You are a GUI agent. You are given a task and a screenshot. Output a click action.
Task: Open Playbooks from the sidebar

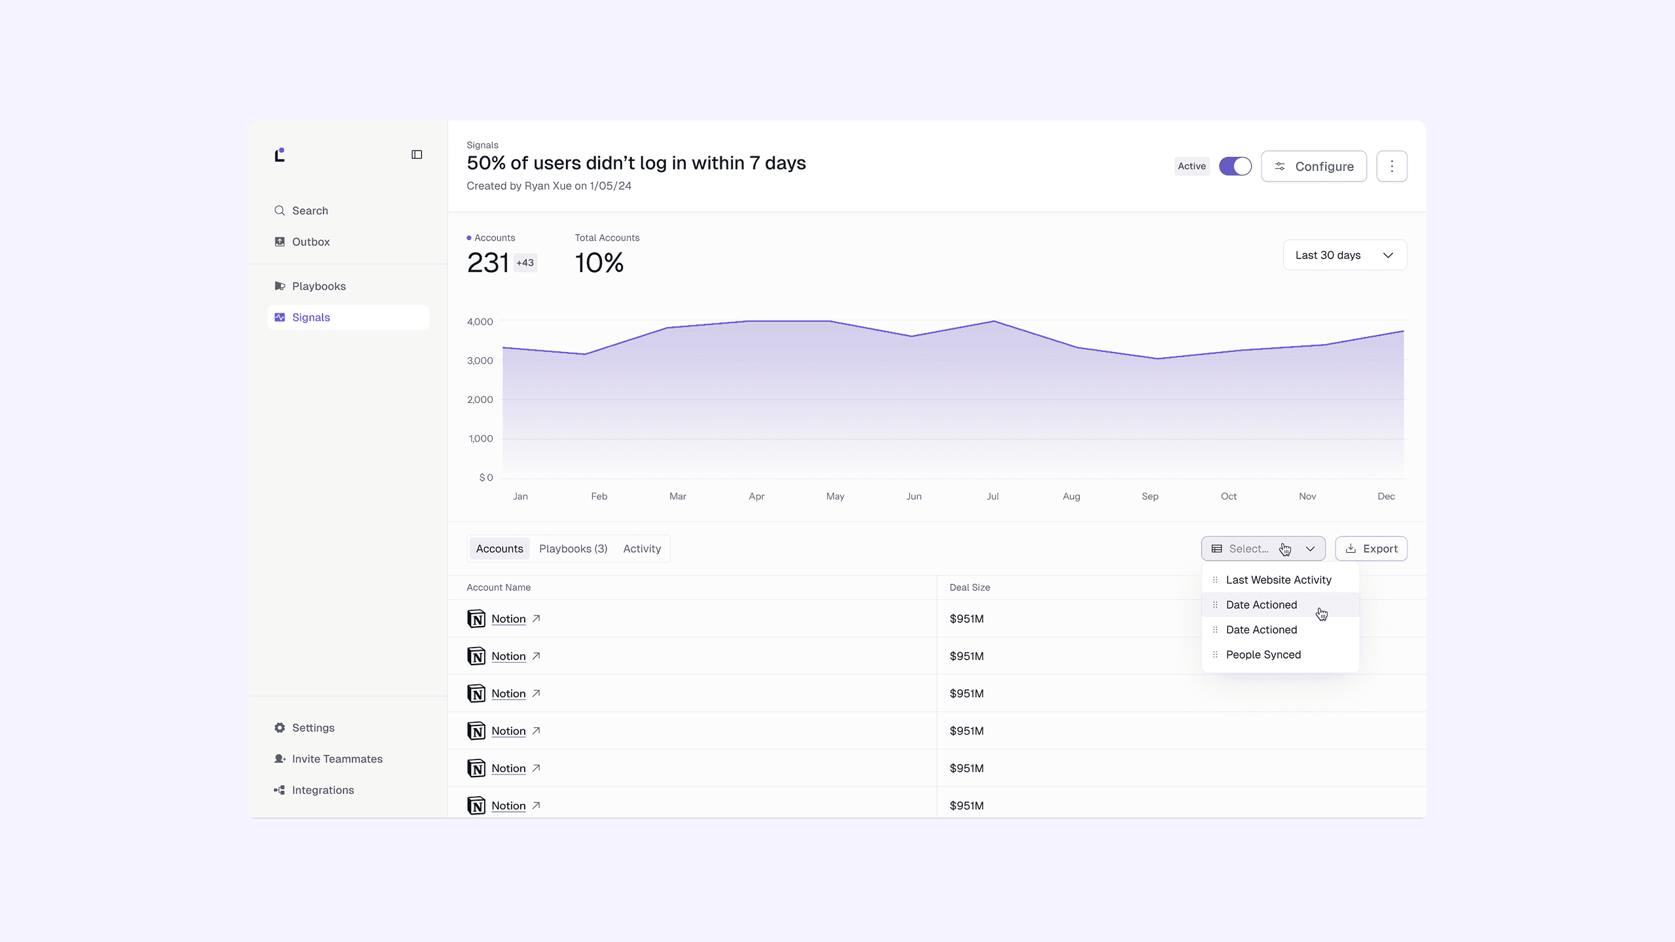pyautogui.click(x=318, y=286)
